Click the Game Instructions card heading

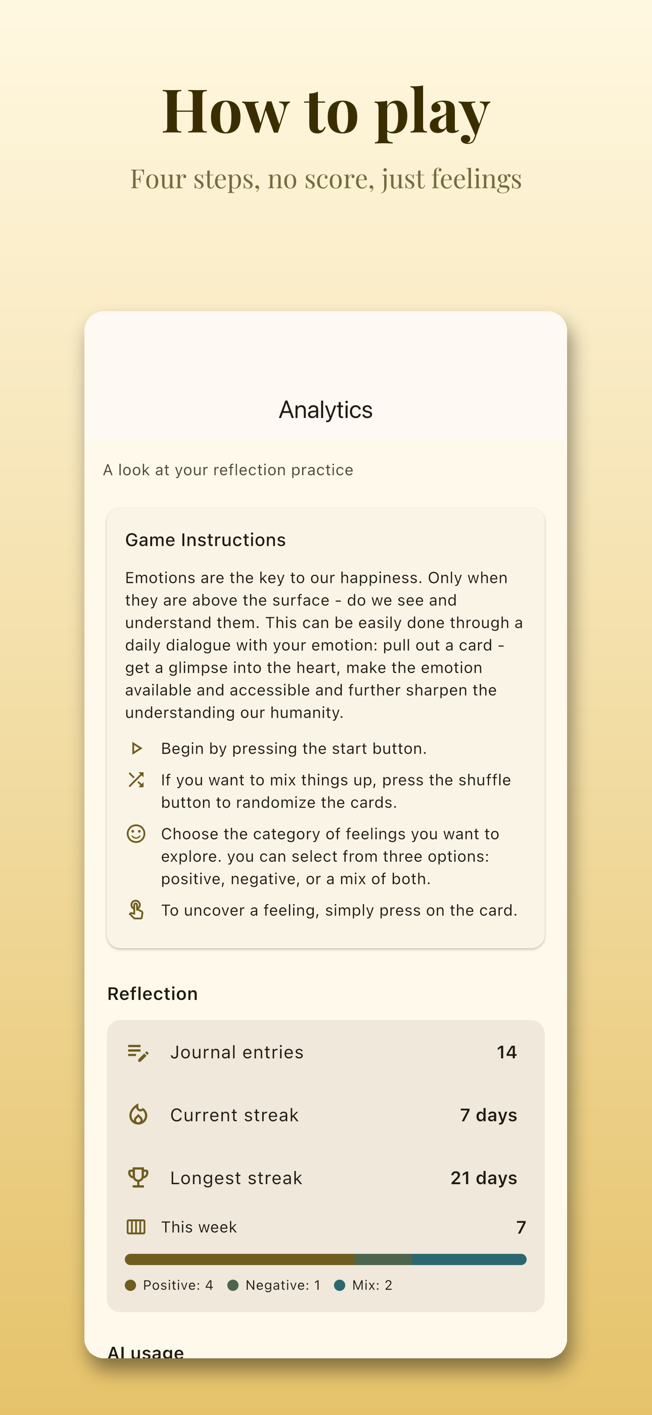coord(205,539)
